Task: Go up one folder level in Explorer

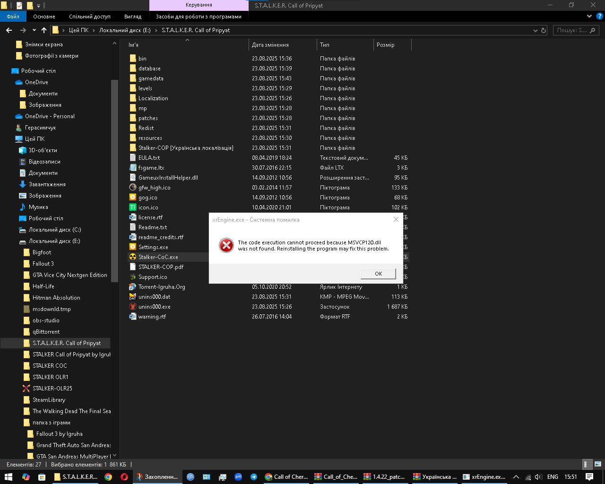Action: 44,30
